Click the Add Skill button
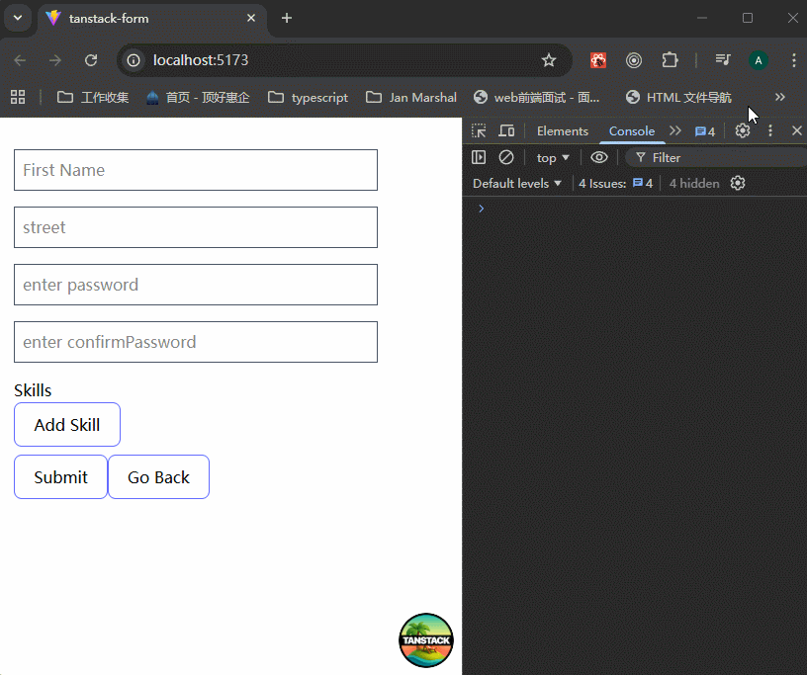The height and width of the screenshot is (675, 807). click(67, 424)
